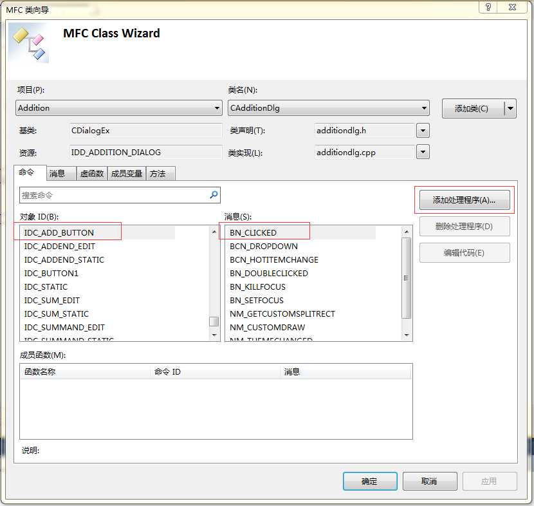Image resolution: width=534 pixels, height=506 pixels.
Task: Click the 消息 column header in member functions
Action: coord(345,371)
